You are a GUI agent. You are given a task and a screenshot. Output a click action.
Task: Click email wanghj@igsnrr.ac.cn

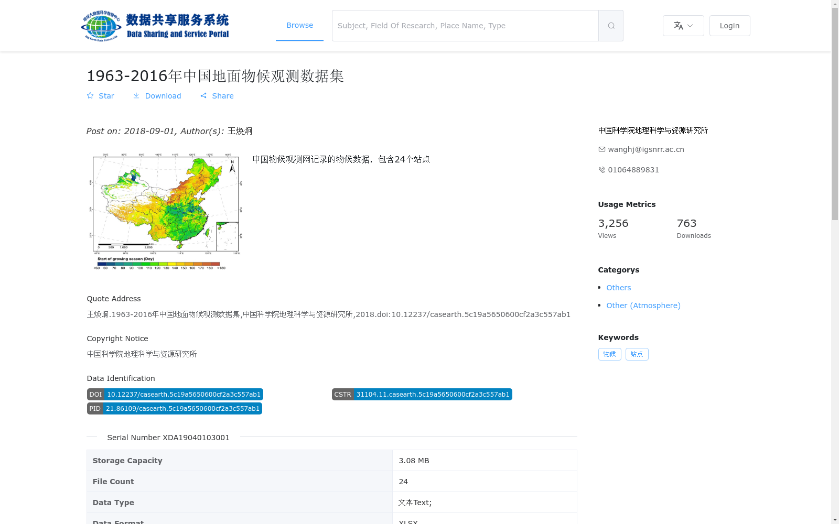[x=646, y=149]
